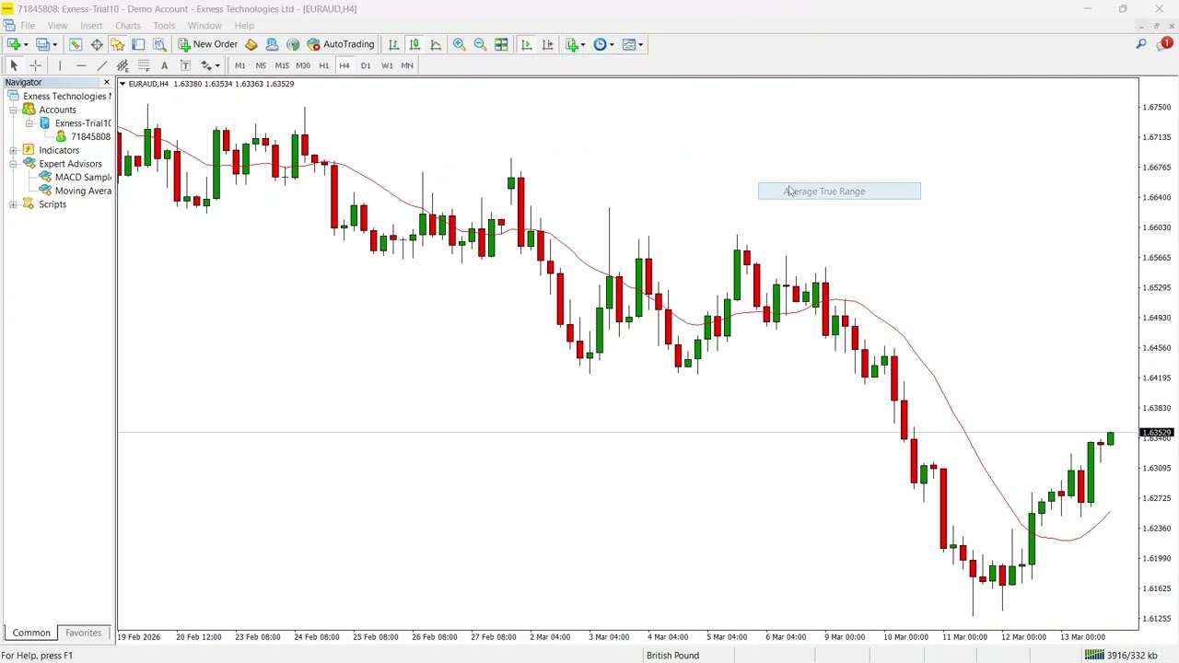Select the text 'A' tool
Viewport: 1179px width, 663px height.
(x=164, y=65)
